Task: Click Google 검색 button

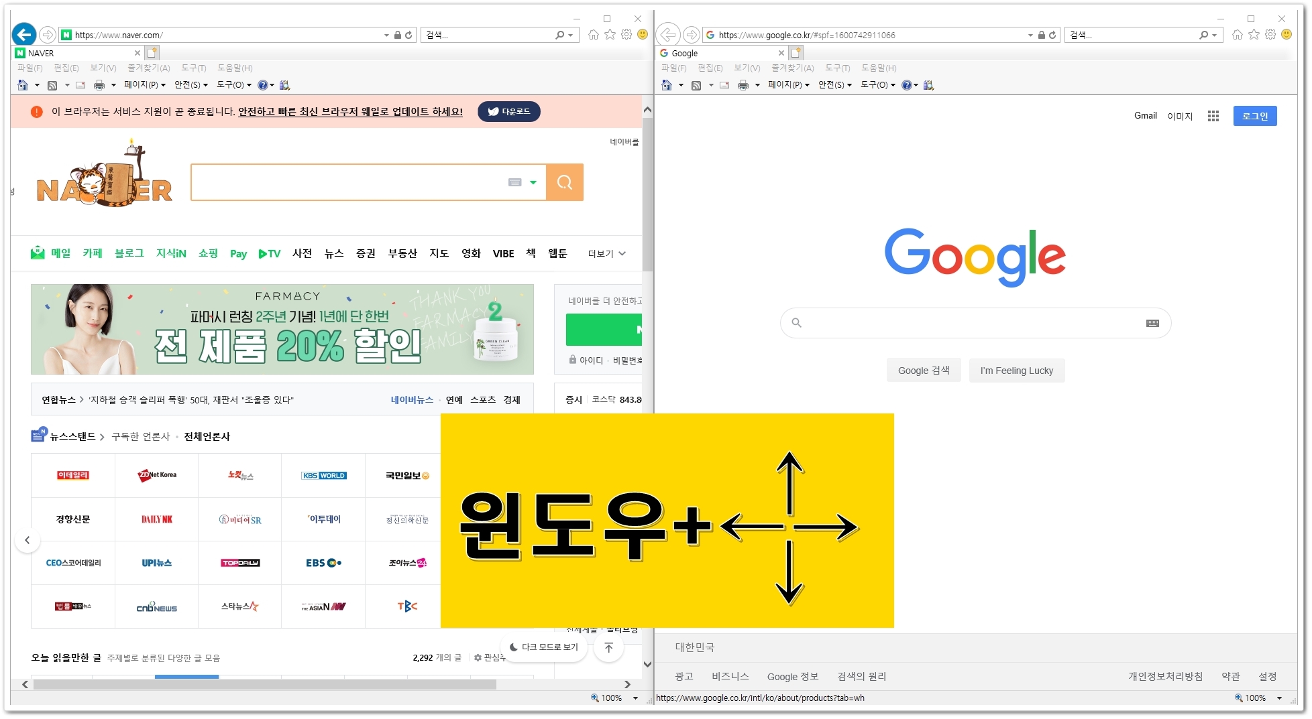Action: click(924, 371)
